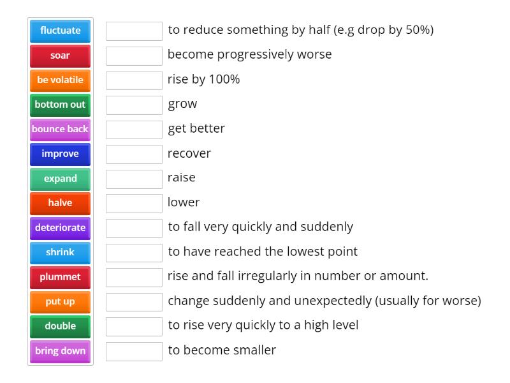Viewport: 510px width, 383px height.
Task: Choose the orange-red 'halve' tile
Action: [60, 203]
